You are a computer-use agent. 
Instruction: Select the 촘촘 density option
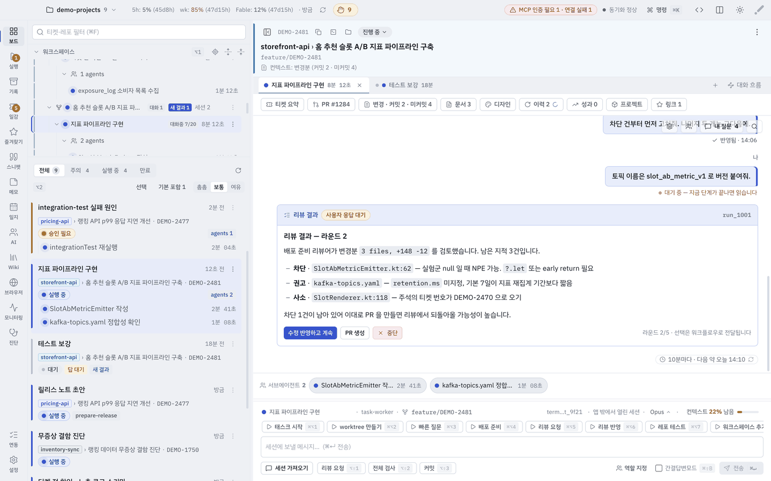coord(202,187)
